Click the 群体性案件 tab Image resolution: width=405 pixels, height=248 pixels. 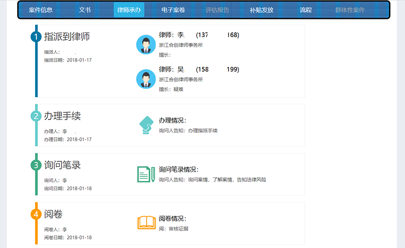350,10
